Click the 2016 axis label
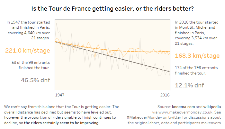Screen dimensions: 225x129 coord(165,95)
